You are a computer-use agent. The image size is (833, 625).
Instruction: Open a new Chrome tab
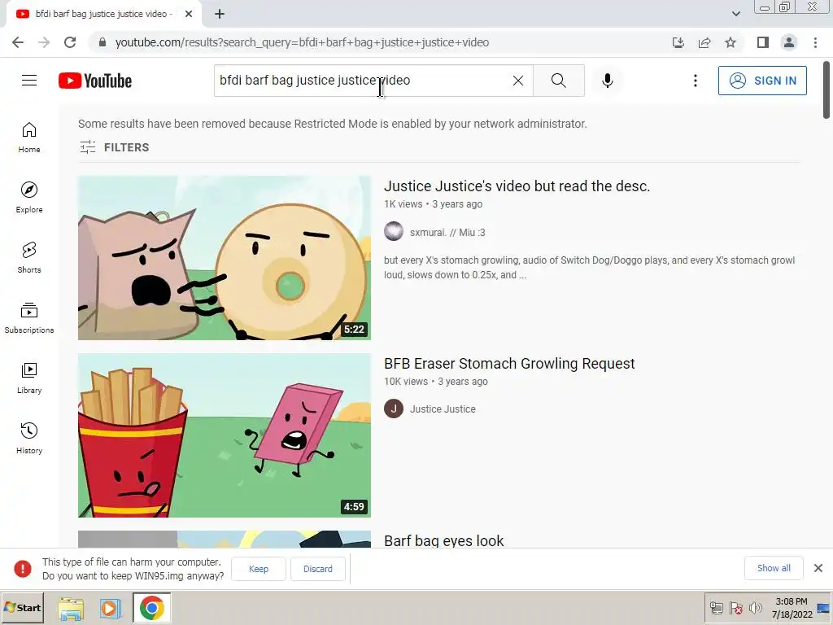pyautogui.click(x=220, y=14)
